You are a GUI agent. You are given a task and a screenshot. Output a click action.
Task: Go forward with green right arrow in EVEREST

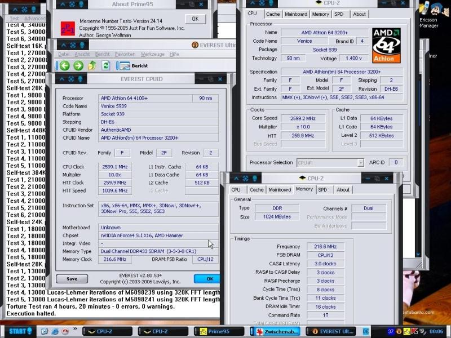(x=78, y=65)
